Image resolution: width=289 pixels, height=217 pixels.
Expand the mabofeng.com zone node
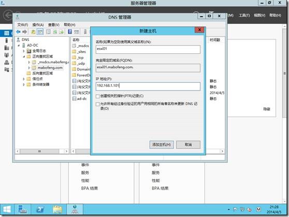[x=29, y=68]
